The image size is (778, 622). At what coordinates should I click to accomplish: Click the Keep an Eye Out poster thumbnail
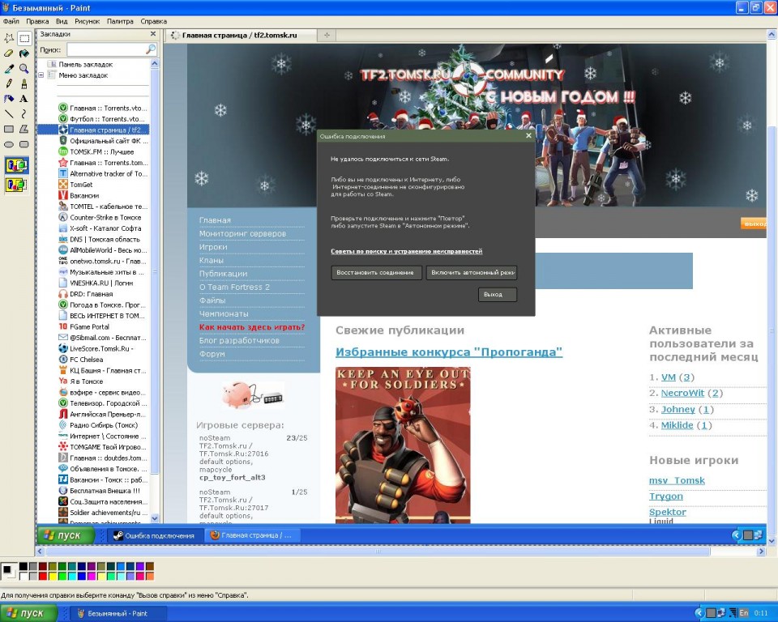click(x=403, y=445)
